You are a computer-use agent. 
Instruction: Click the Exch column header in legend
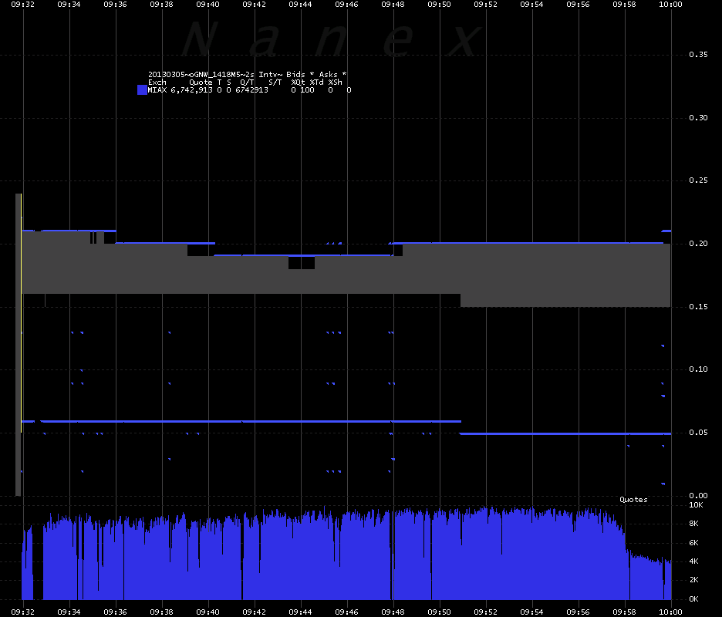click(157, 83)
